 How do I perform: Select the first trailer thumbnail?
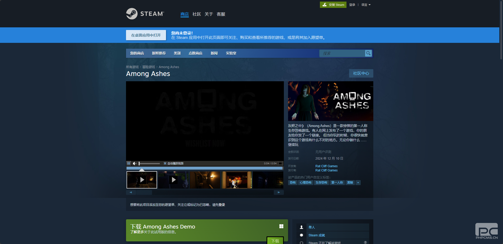point(142,180)
